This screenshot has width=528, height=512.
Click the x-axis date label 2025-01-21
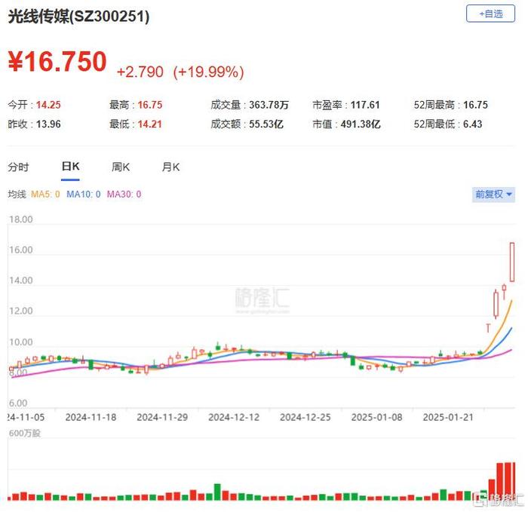(448, 418)
